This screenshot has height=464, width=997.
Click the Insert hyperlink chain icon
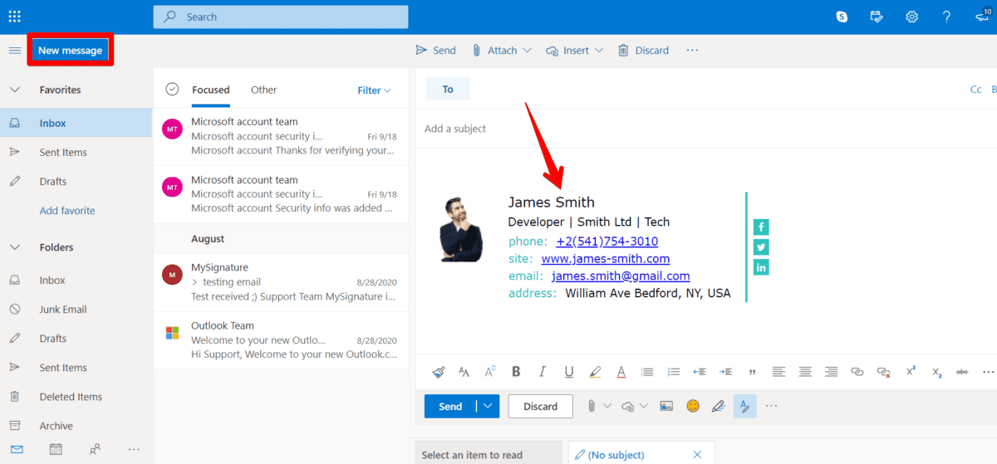(x=857, y=372)
